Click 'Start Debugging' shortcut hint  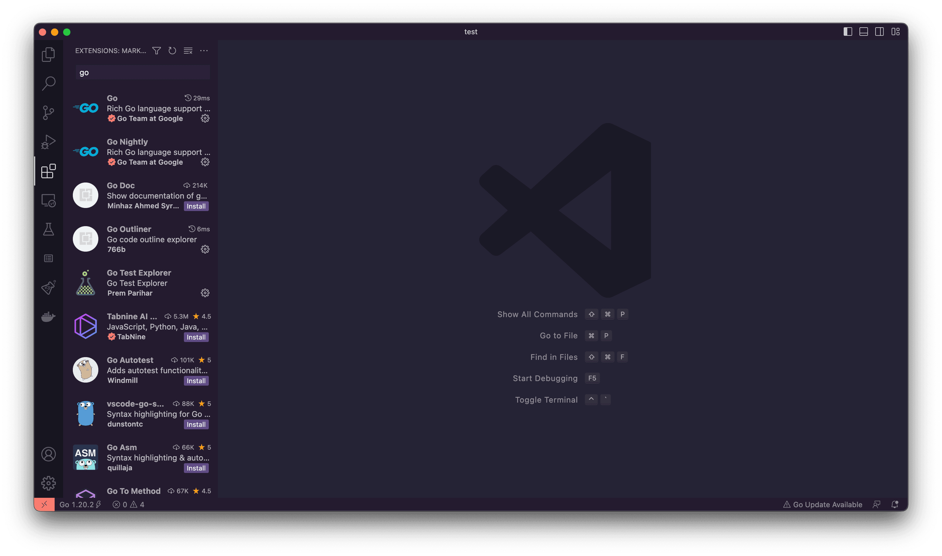556,378
